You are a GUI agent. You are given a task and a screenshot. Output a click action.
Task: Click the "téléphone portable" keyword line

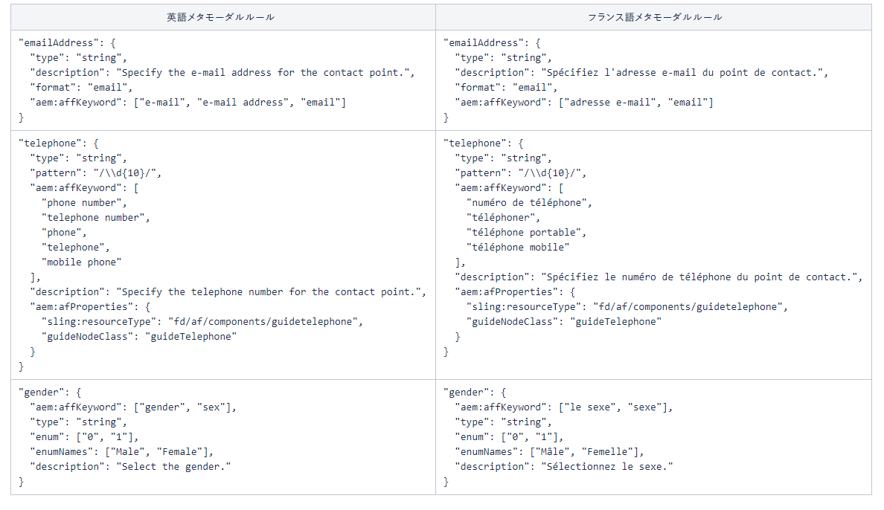tap(526, 232)
